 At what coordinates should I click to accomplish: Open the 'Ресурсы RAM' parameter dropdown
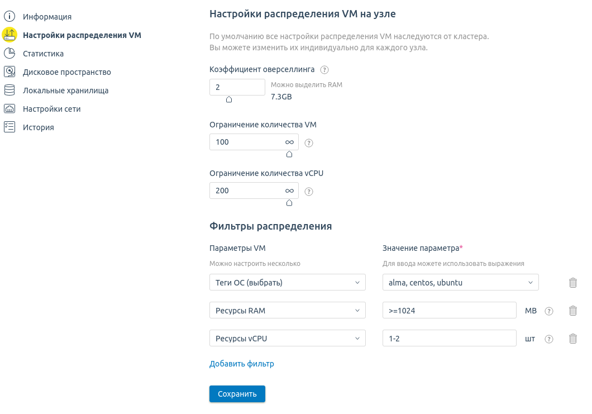coord(287,311)
